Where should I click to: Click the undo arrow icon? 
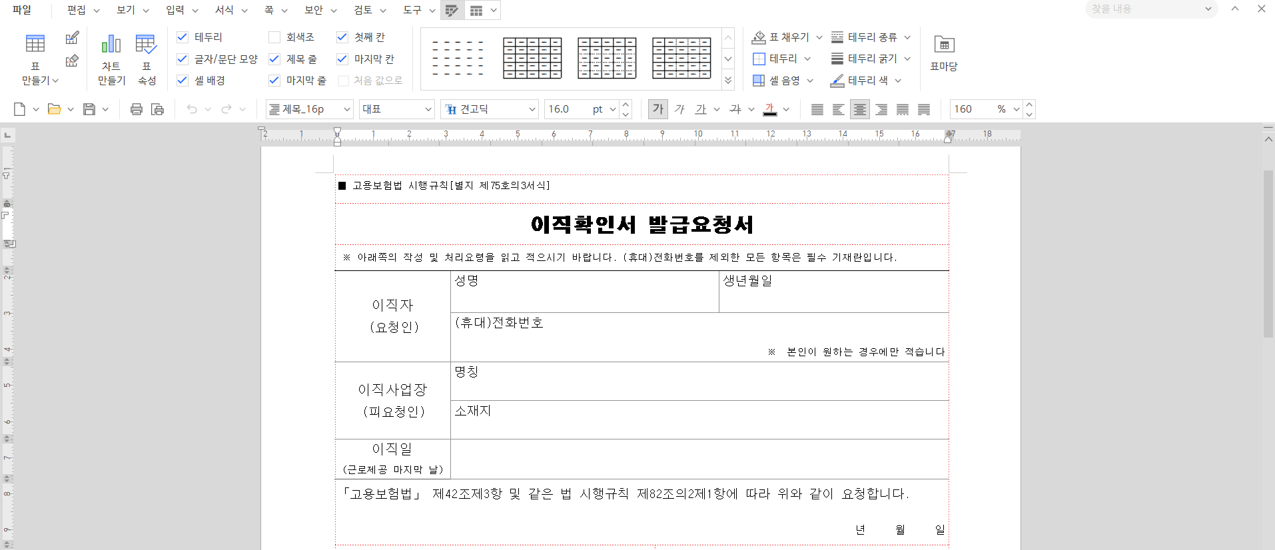point(192,109)
